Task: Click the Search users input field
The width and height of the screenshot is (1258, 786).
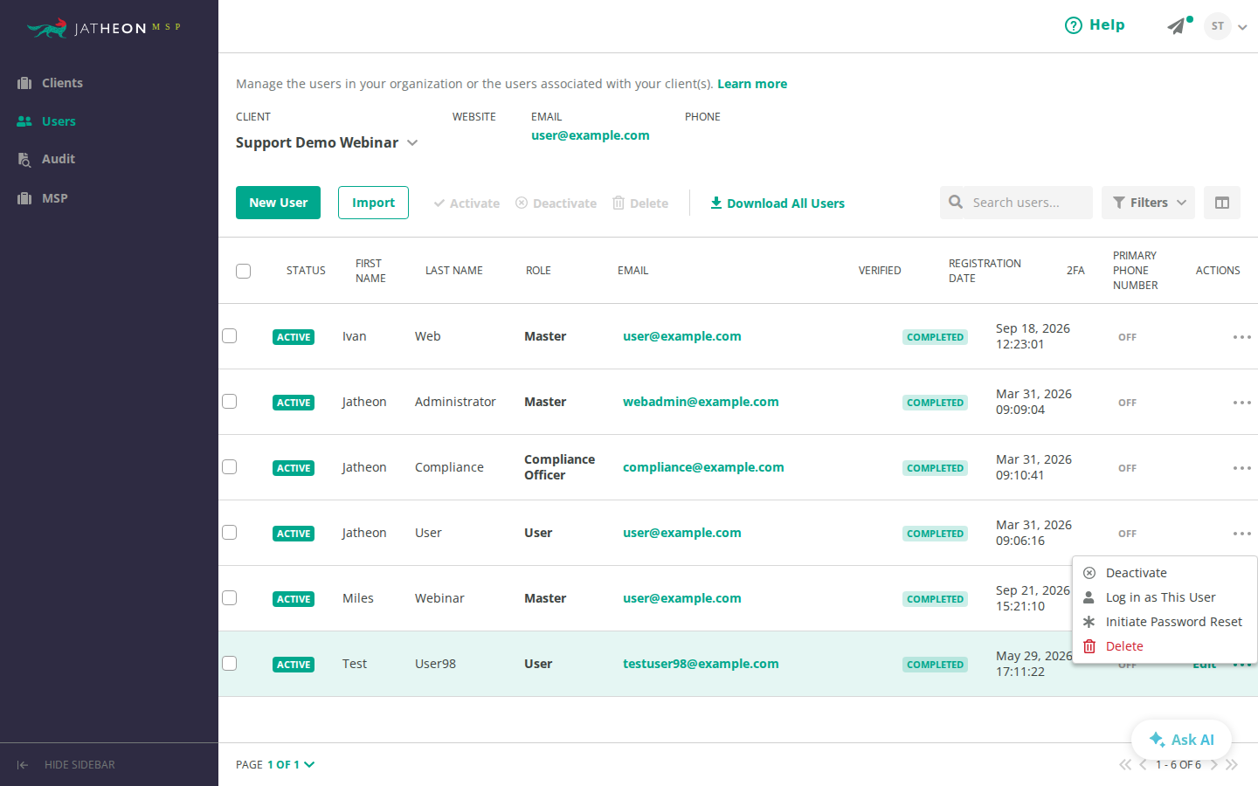Action: click(x=1016, y=203)
